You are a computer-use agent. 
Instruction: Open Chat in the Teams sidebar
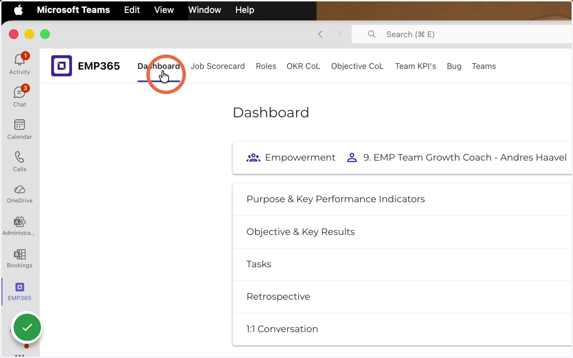coord(20,96)
